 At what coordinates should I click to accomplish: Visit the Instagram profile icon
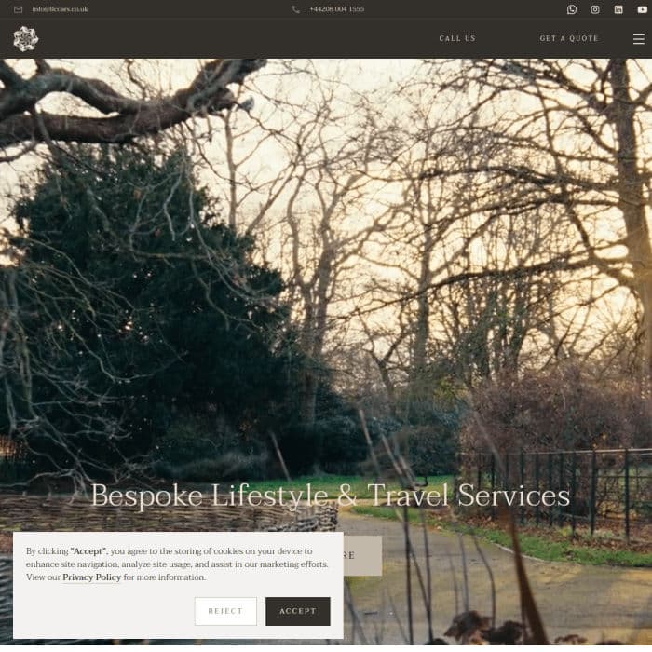595,9
